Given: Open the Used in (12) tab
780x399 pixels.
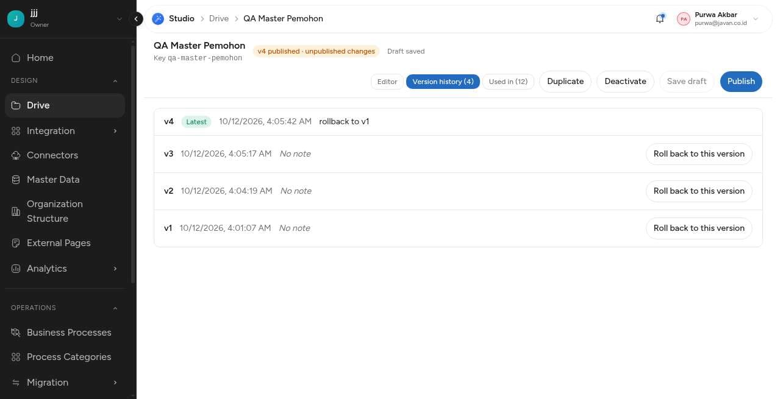Looking at the screenshot, I should [x=508, y=82].
